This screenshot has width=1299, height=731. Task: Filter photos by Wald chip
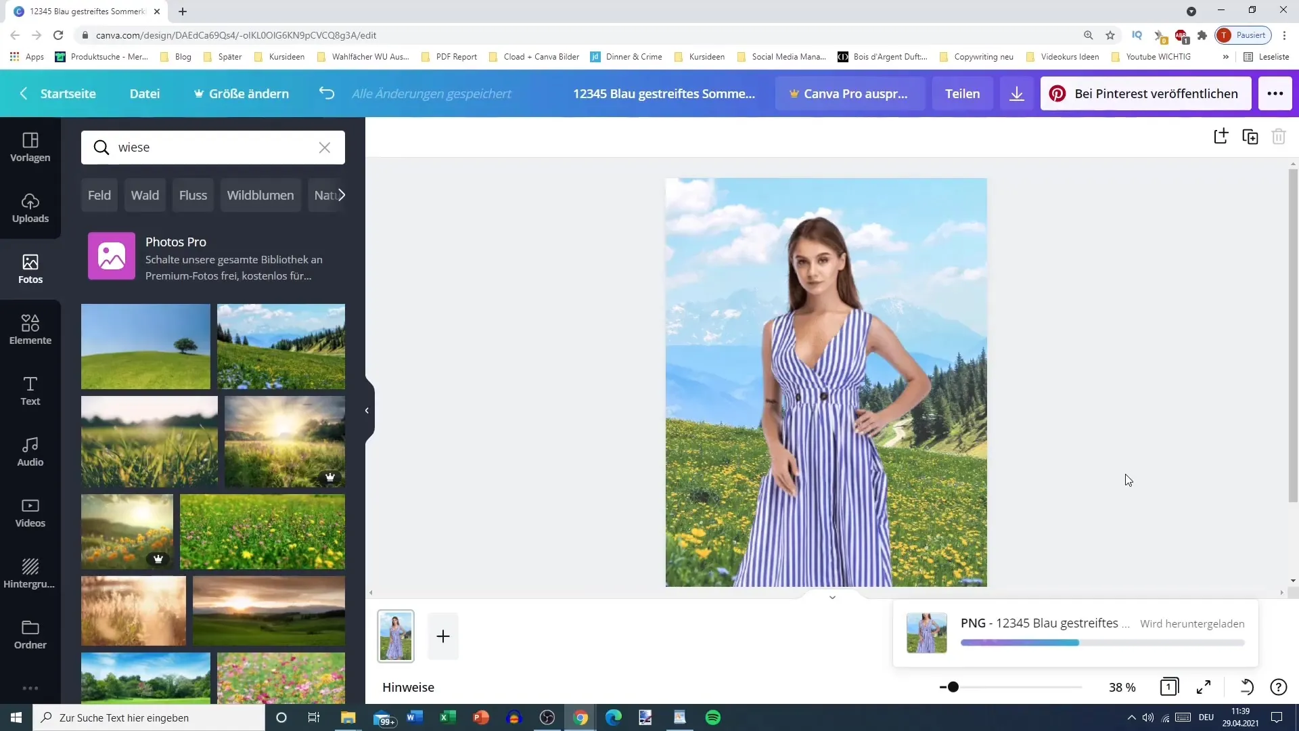click(145, 195)
